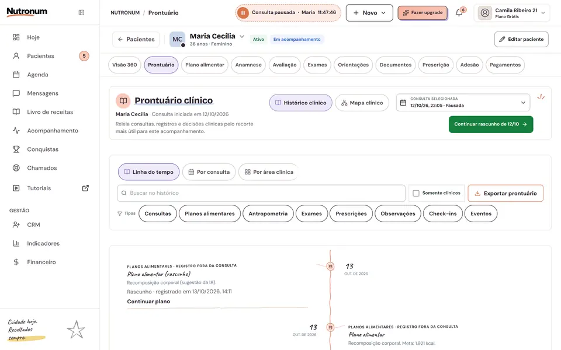Viewport: 561px width, 350px height.
Task: Open the Consulta selecionada dropdown
Action: coord(463,103)
